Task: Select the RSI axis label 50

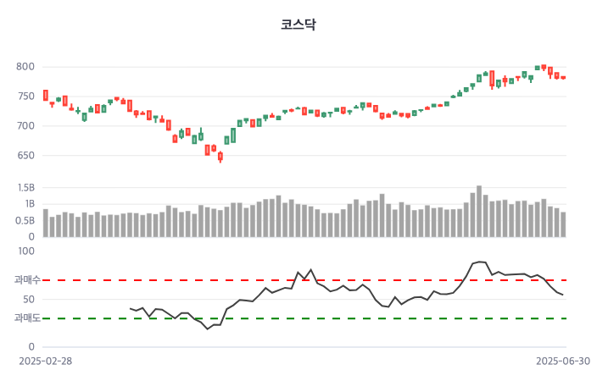Action: (x=28, y=299)
